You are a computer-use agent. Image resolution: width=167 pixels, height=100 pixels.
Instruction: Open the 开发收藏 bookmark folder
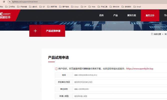(x=22, y=7)
